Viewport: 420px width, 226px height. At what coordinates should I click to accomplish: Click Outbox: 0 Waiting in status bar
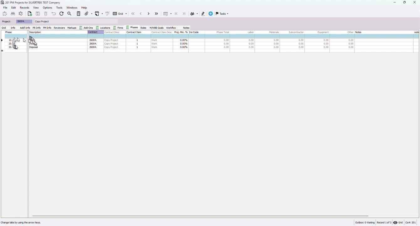(x=365, y=223)
